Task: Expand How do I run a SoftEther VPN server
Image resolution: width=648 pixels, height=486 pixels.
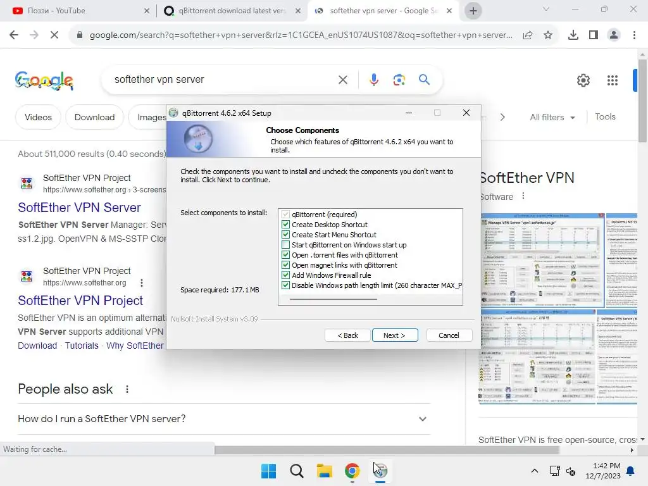Action: pos(224,419)
